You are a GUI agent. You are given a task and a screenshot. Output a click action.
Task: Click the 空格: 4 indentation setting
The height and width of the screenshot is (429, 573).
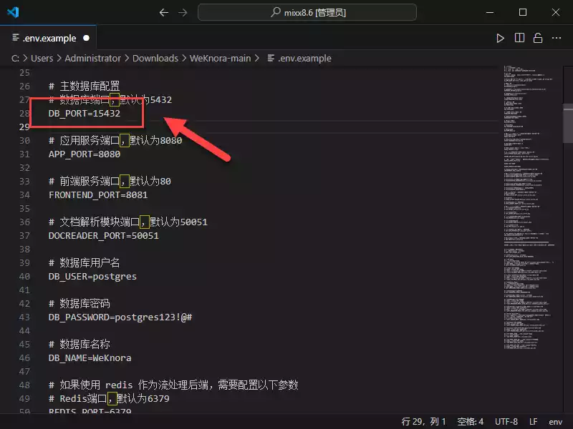[x=468, y=421]
